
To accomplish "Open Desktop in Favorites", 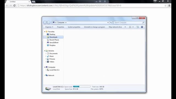I will (x=52, y=34).
